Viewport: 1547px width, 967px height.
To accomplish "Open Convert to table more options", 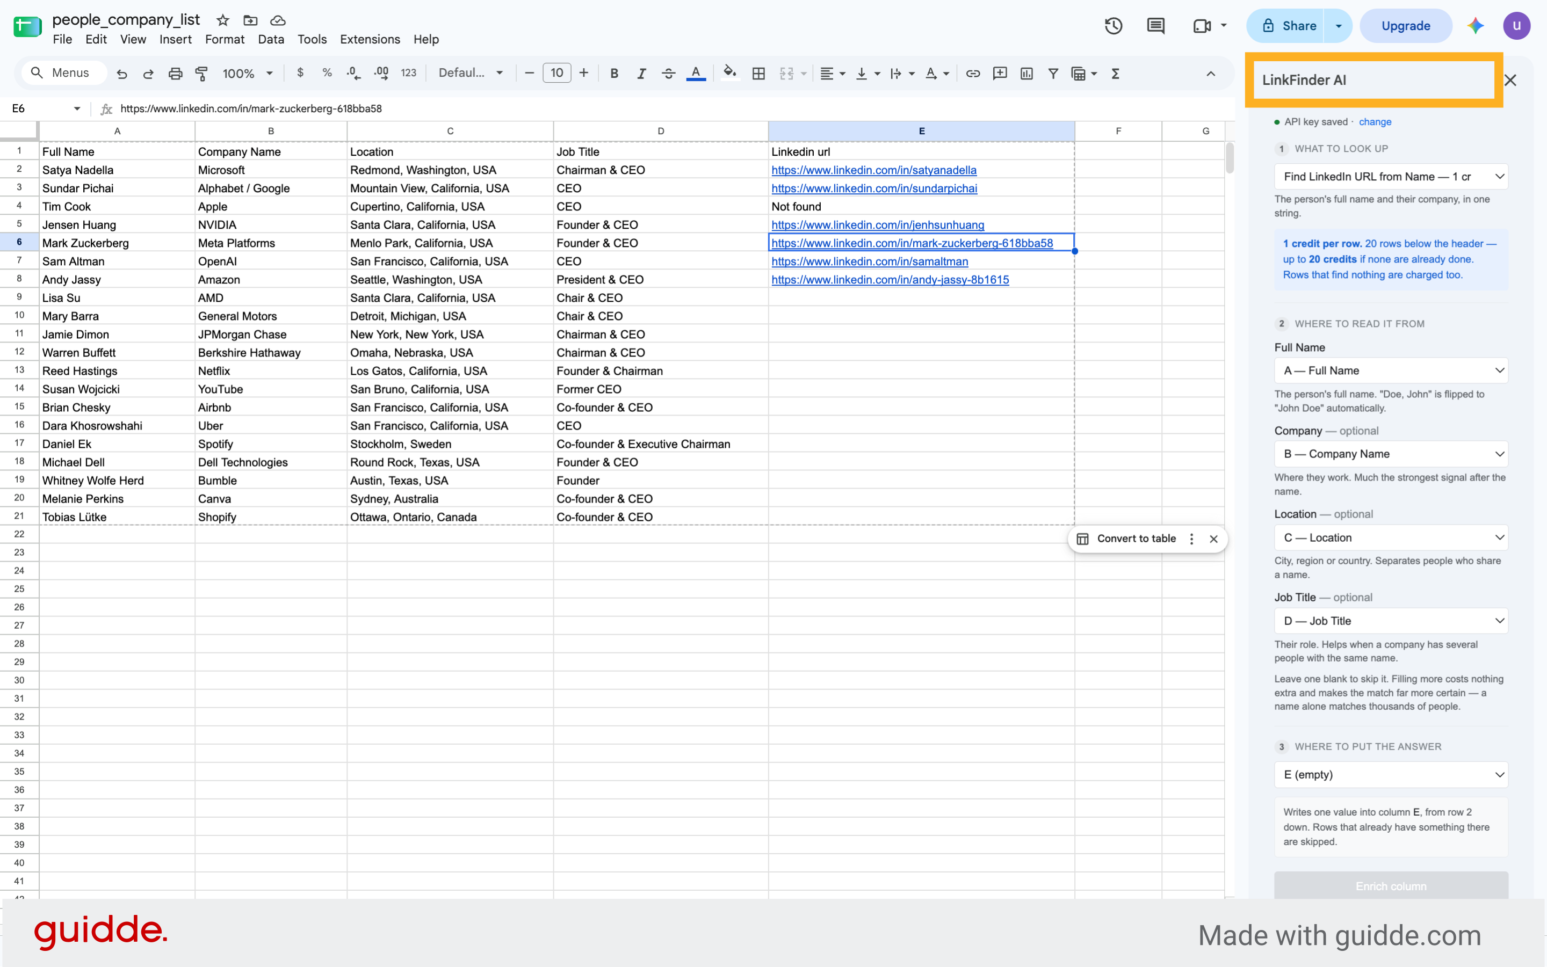I will coord(1191,539).
